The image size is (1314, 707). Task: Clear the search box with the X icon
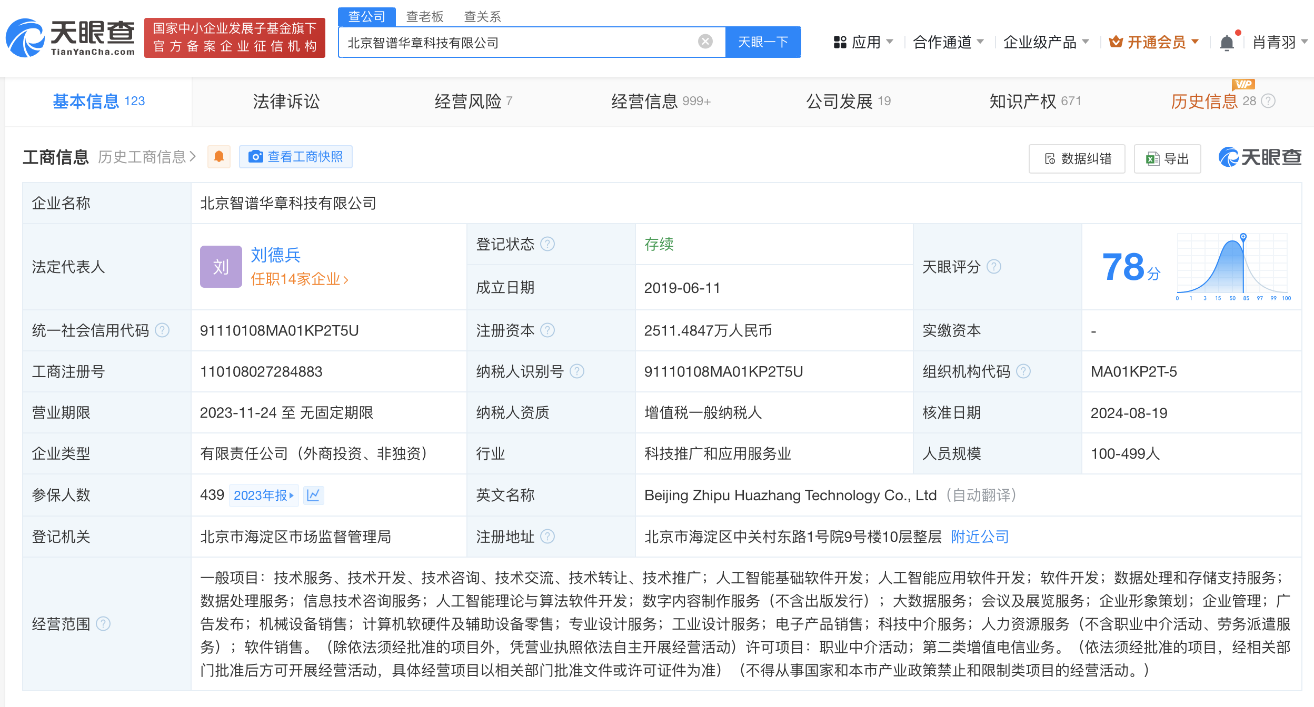pyautogui.click(x=704, y=42)
